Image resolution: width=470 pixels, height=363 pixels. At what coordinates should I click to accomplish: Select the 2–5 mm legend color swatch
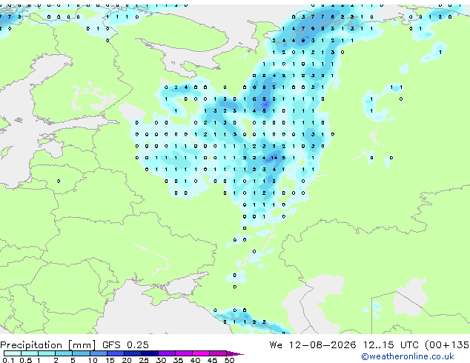pyautogui.click(x=64, y=353)
